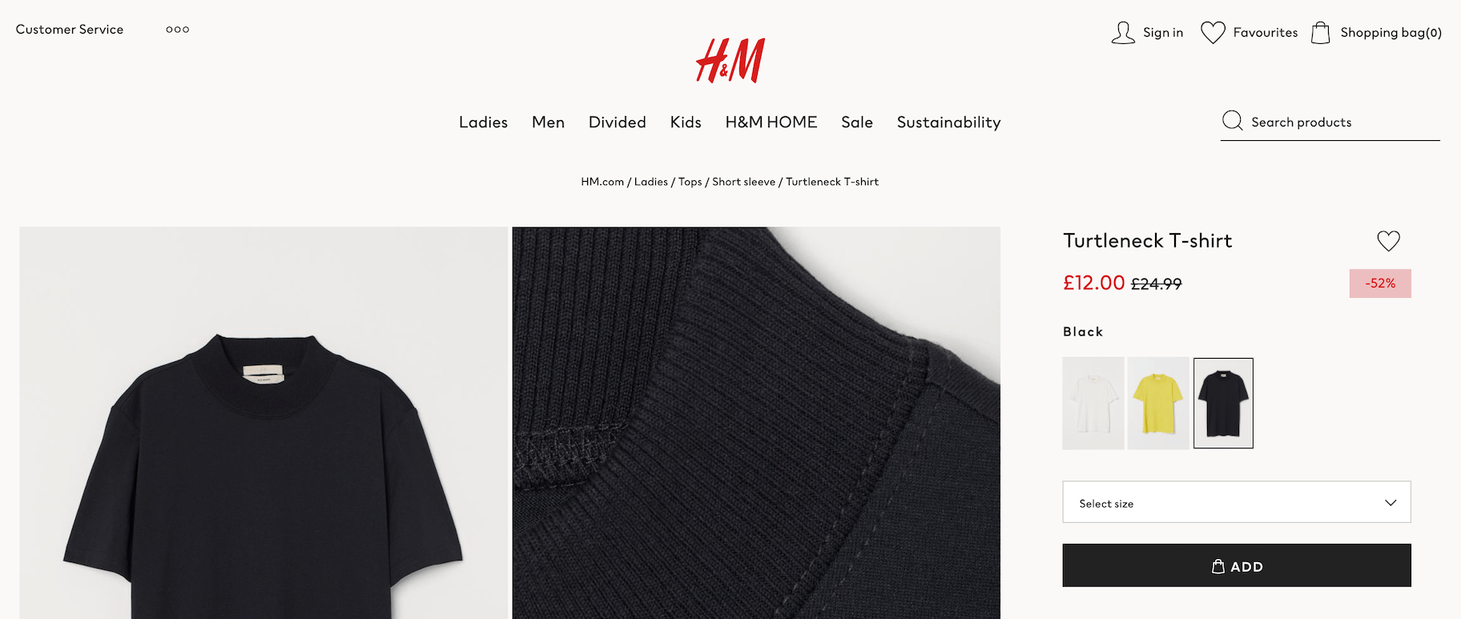
Task: Click the H&M logo
Action: (730, 61)
